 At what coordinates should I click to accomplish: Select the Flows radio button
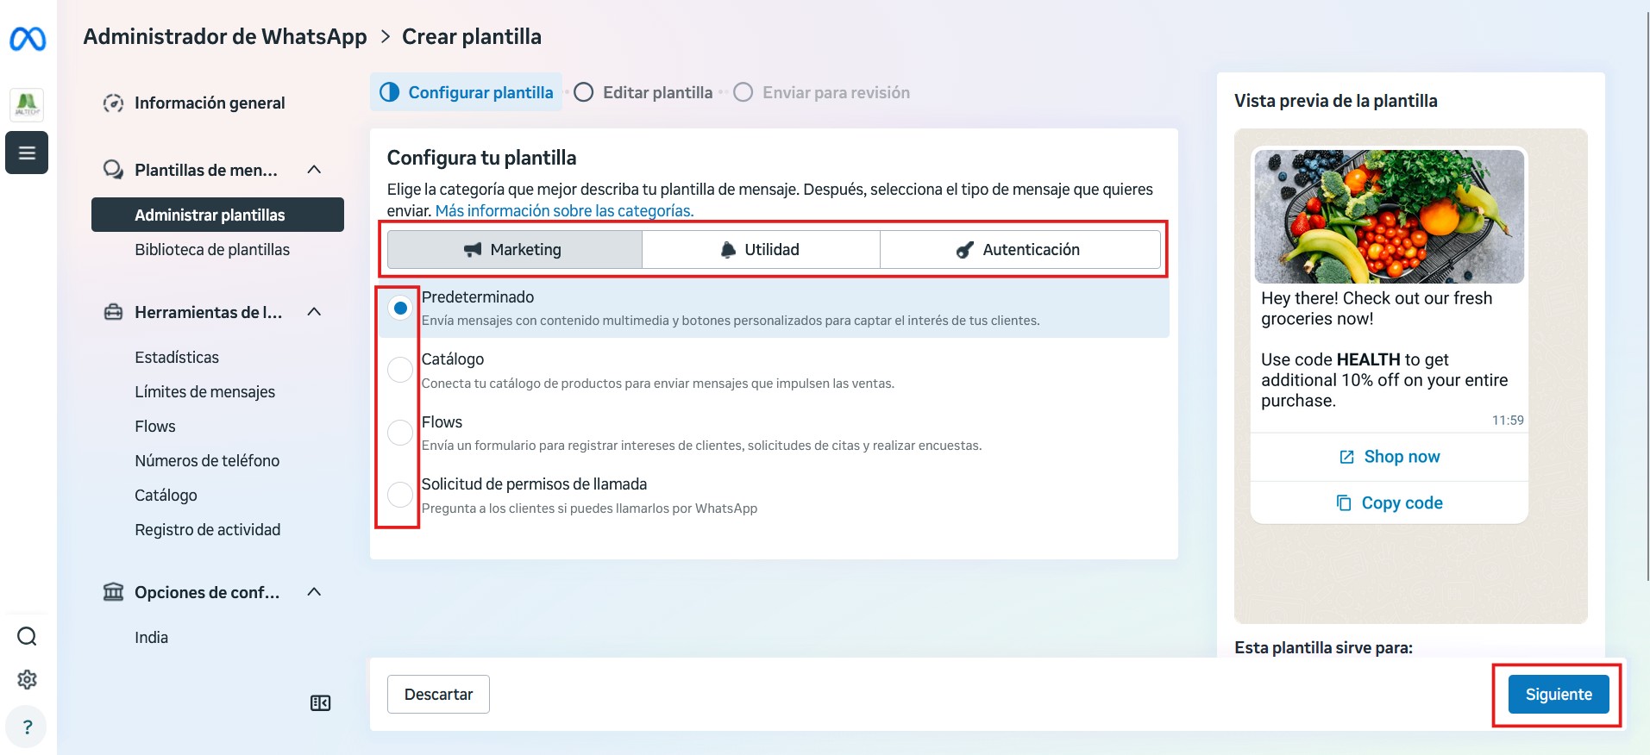point(400,433)
